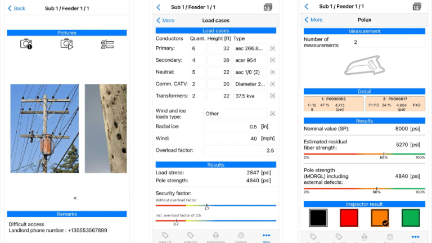Image resolution: width=432 pixels, height=243 pixels.
Task: Edit the Neutral height value 22
Action: coord(219,72)
